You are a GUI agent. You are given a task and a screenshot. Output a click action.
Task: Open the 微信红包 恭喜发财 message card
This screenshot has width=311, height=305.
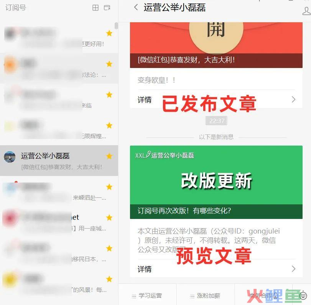[216, 45]
